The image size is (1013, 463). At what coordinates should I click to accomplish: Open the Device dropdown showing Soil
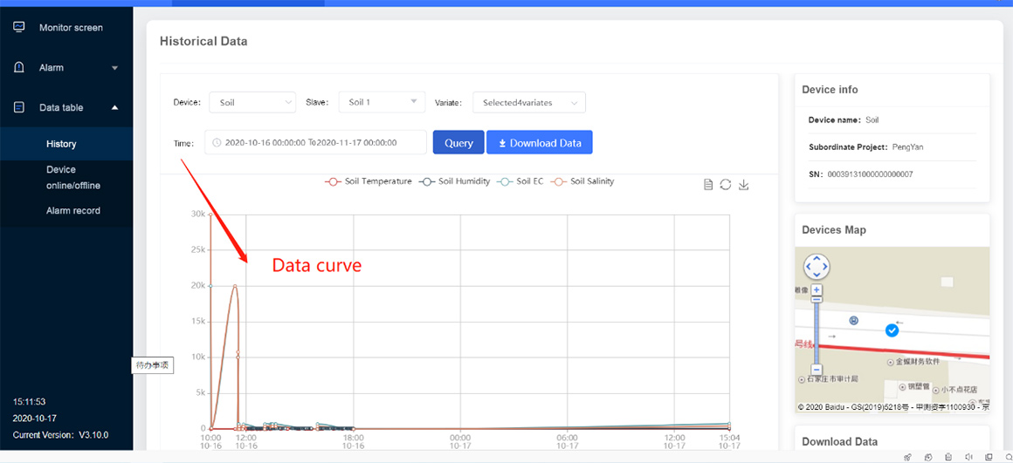(x=252, y=102)
